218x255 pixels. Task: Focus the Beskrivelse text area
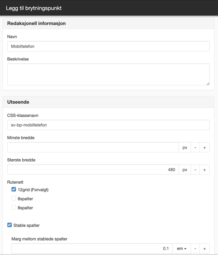[x=108, y=75]
